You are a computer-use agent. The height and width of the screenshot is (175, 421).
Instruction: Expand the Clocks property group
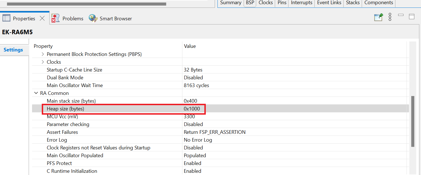pos(43,62)
